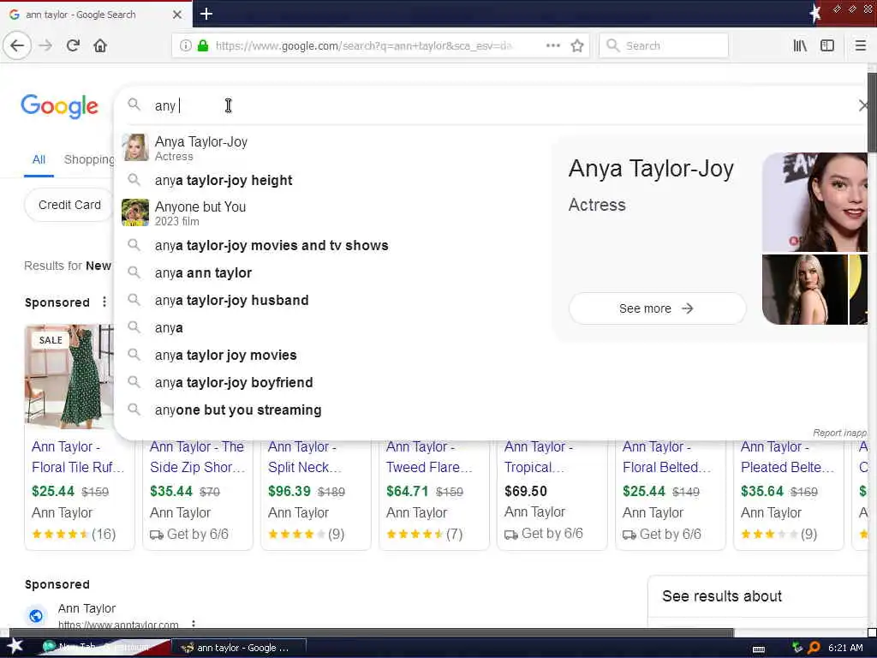Open the taskbar star start menu icon
The height and width of the screenshot is (658, 877).
pyautogui.click(x=15, y=646)
